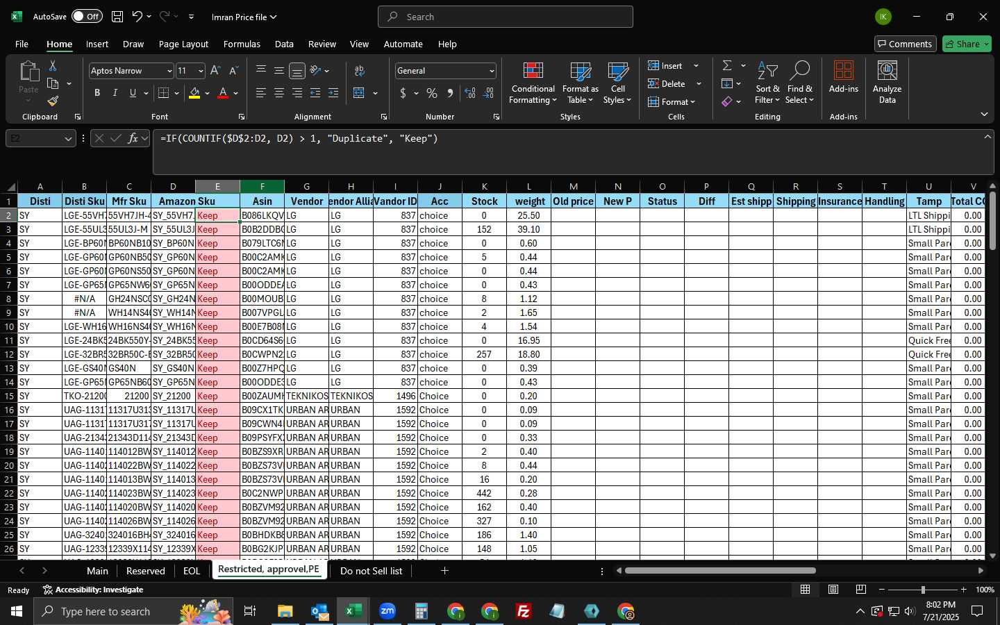The width and height of the screenshot is (1000, 625).
Task: Click the Comments button
Action: click(906, 44)
